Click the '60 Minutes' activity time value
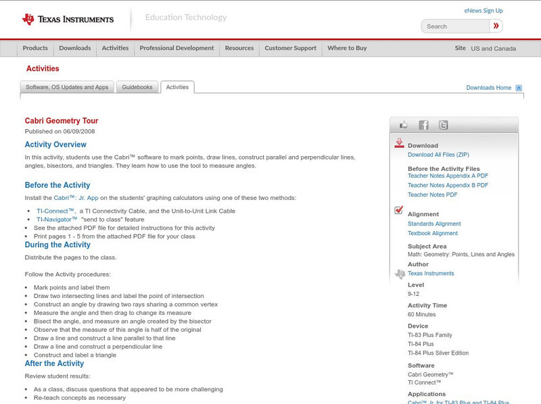Viewport: 541px width, 404px height. click(421, 314)
